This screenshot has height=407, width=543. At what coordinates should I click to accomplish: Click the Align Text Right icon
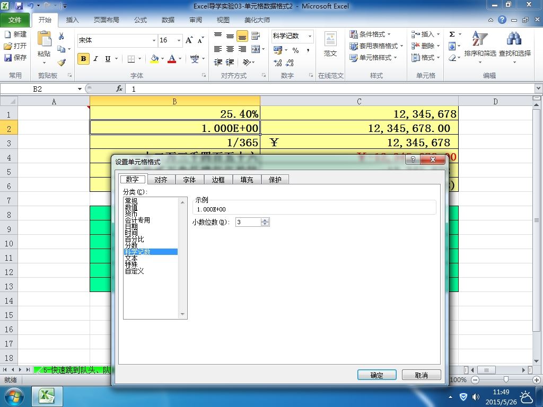pyautogui.click(x=242, y=49)
